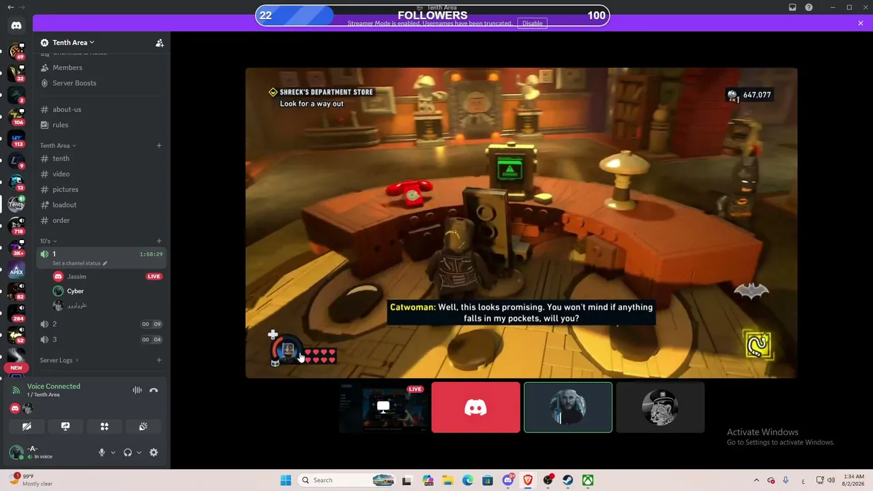Screen dimensions: 873x491
Task: Deafen with the headphones icon
Action: click(x=128, y=452)
